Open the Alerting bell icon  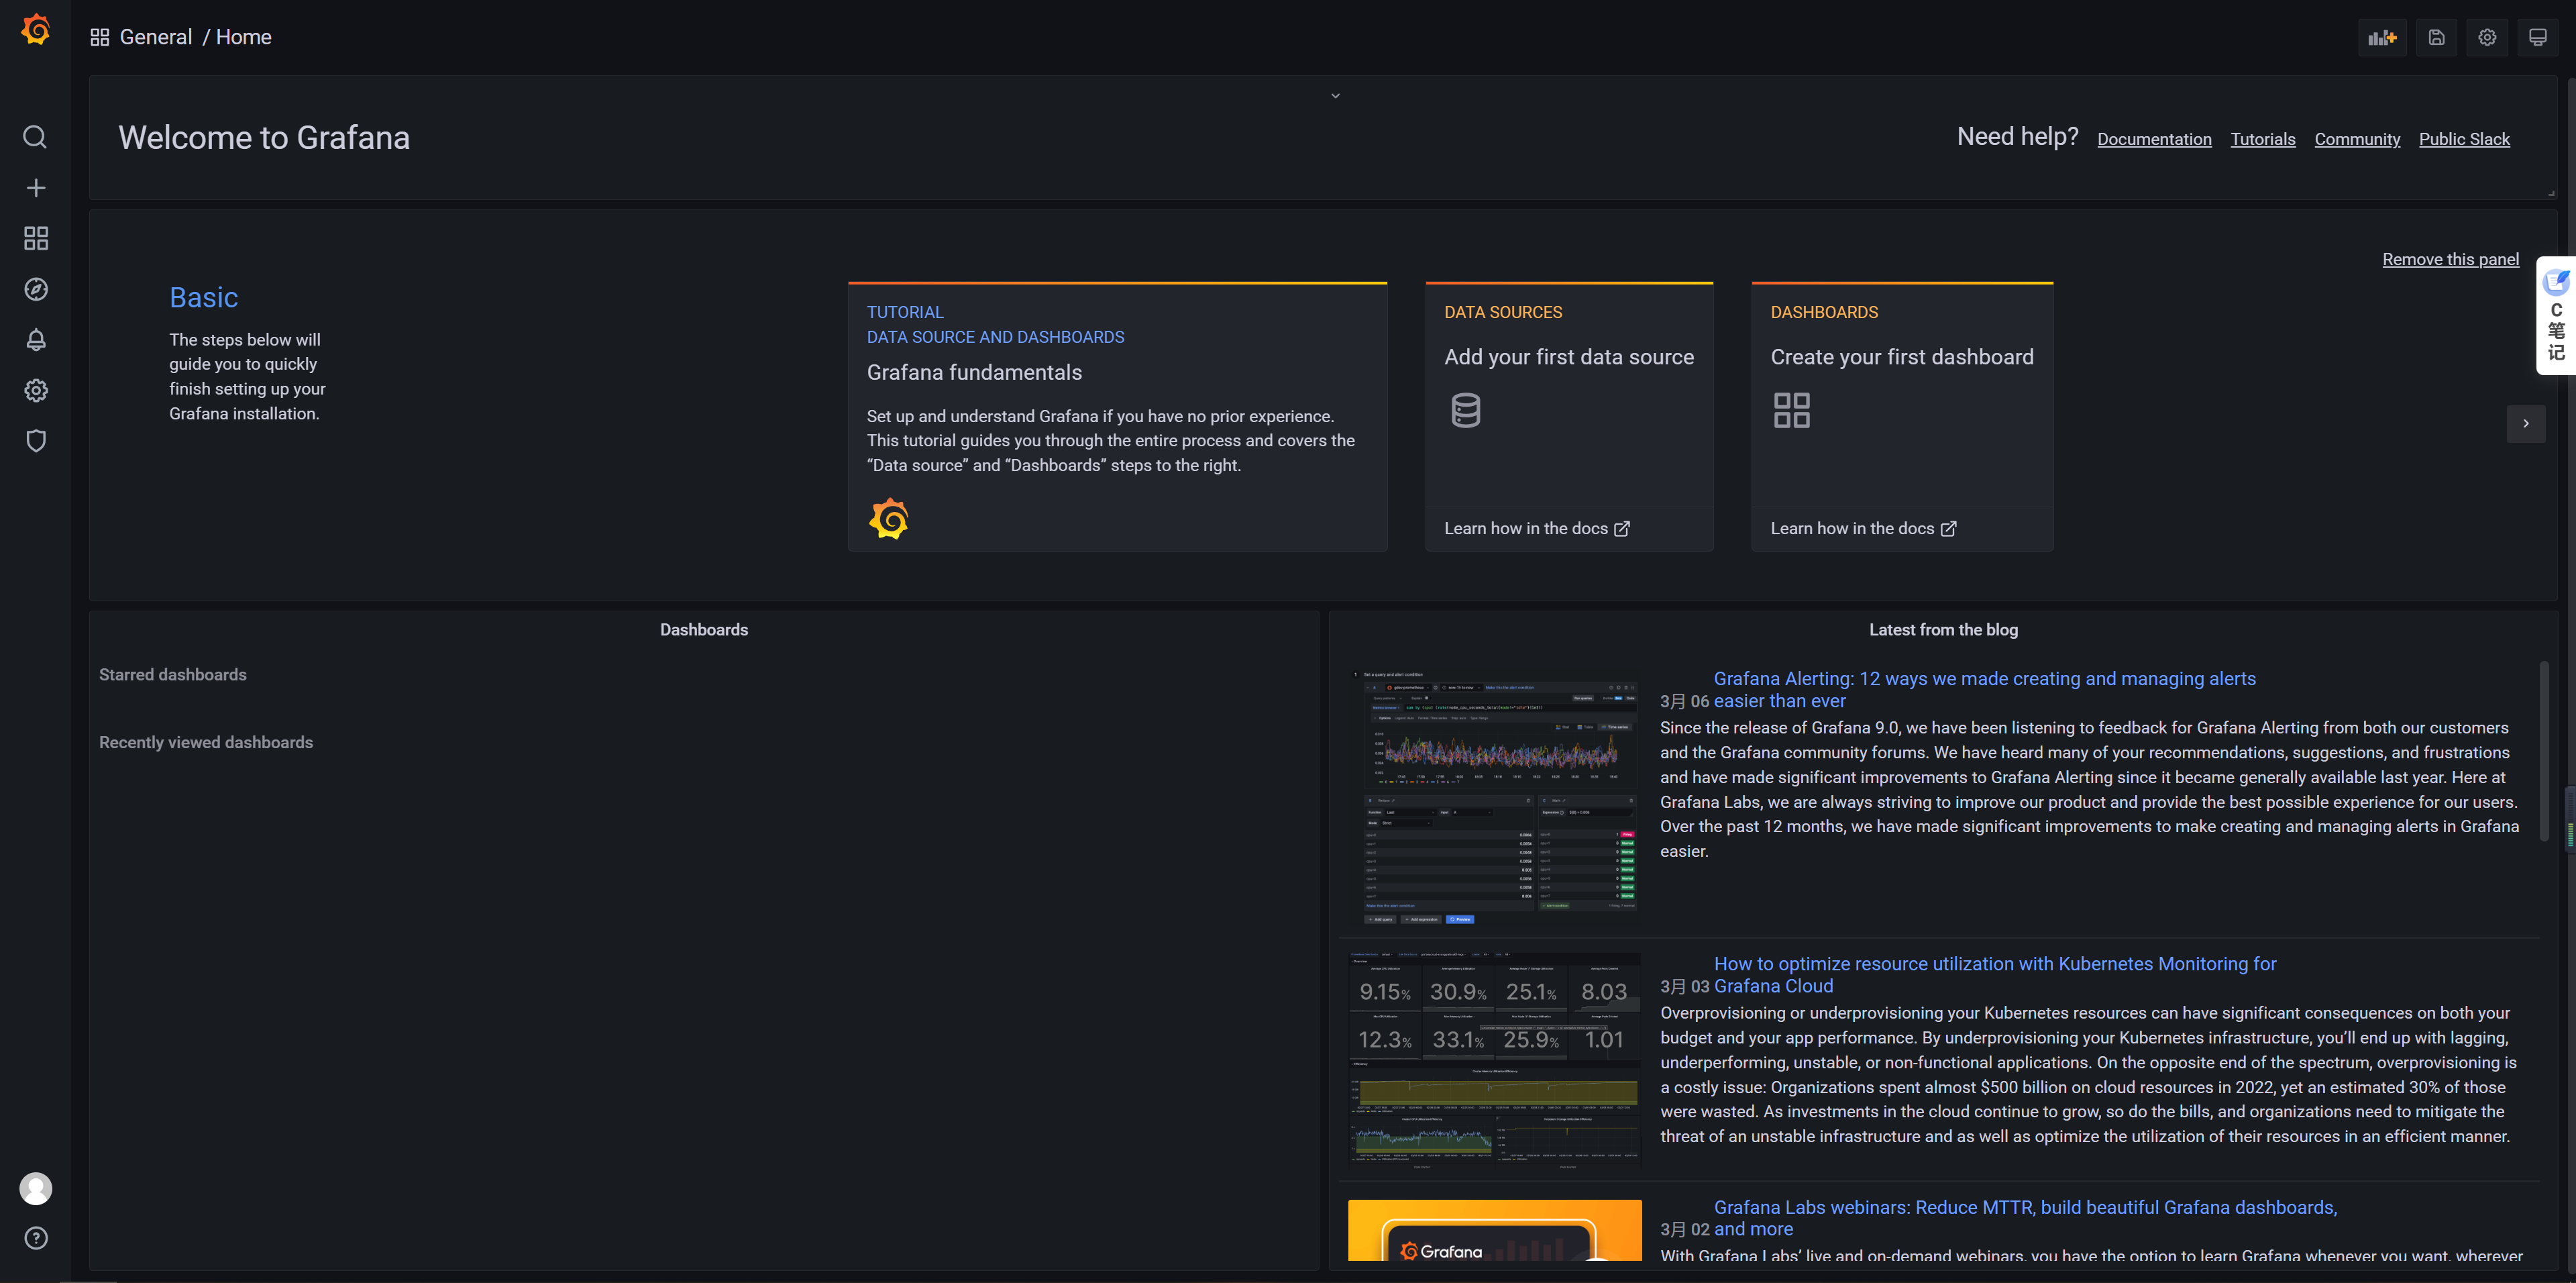pyautogui.click(x=35, y=340)
